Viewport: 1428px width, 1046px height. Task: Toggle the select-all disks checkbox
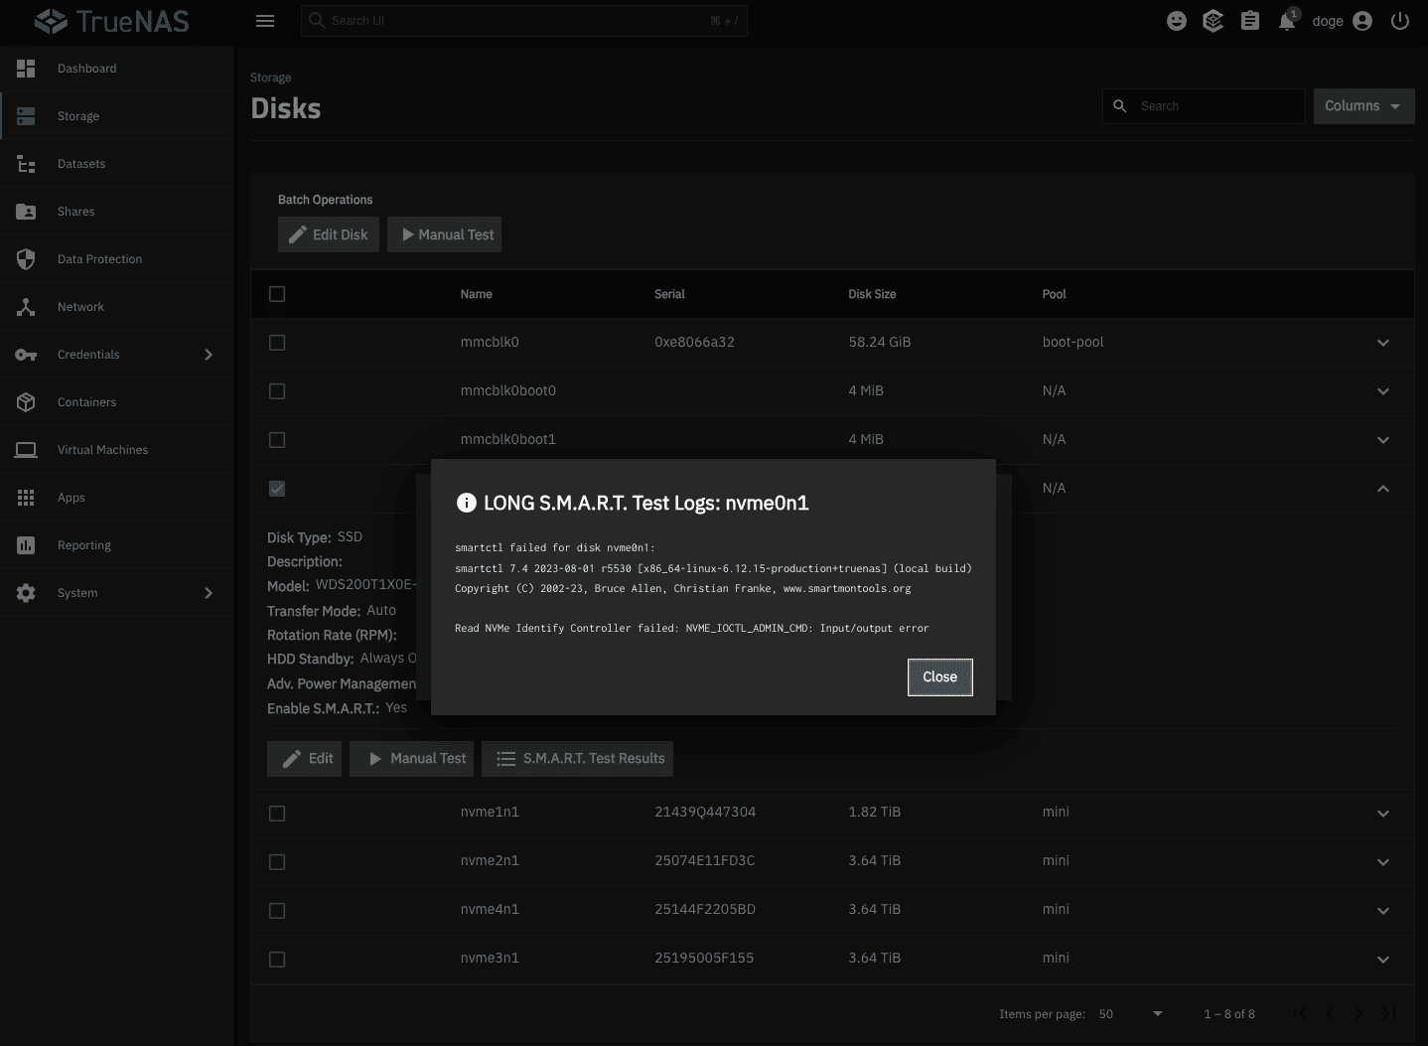tap(277, 294)
